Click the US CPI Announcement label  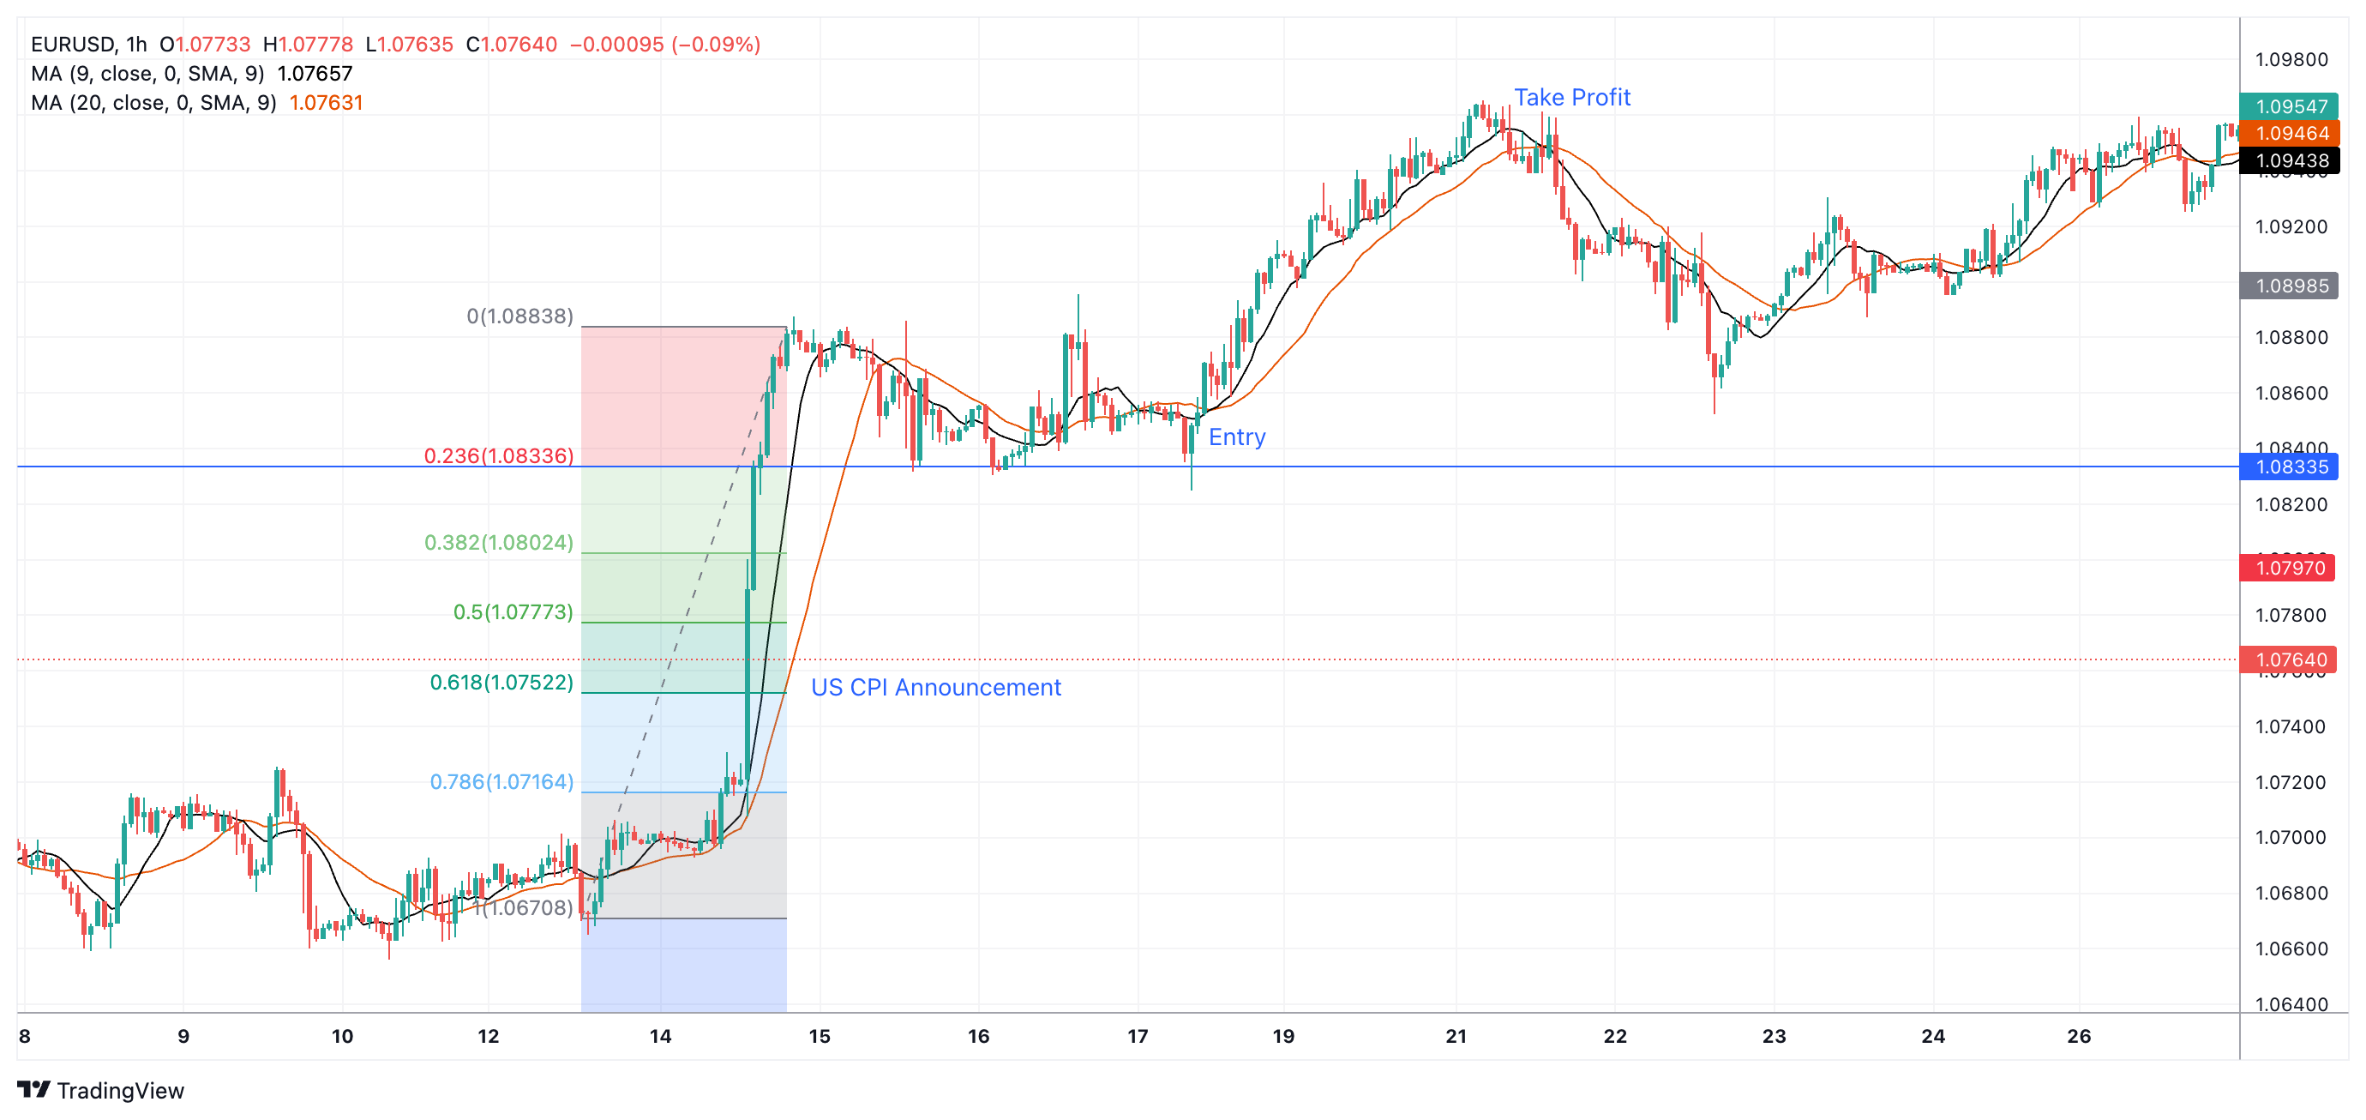pos(935,687)
